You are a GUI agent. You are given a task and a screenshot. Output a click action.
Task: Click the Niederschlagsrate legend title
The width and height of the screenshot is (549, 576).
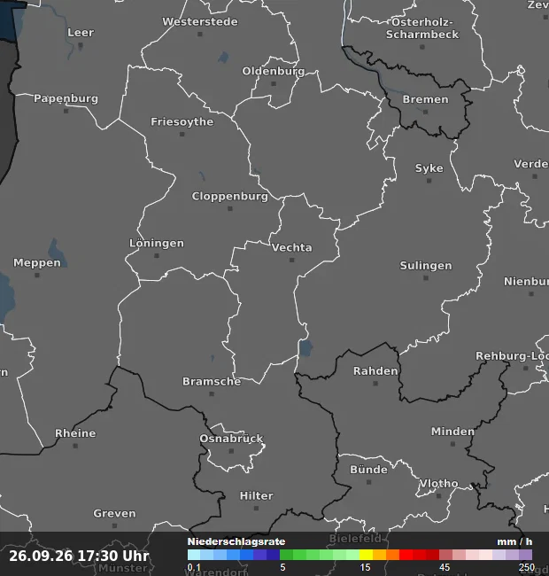tap(236, 541)
